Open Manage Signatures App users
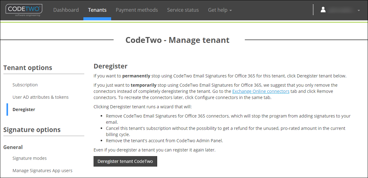The image size is (368, 178). point(43,171)
